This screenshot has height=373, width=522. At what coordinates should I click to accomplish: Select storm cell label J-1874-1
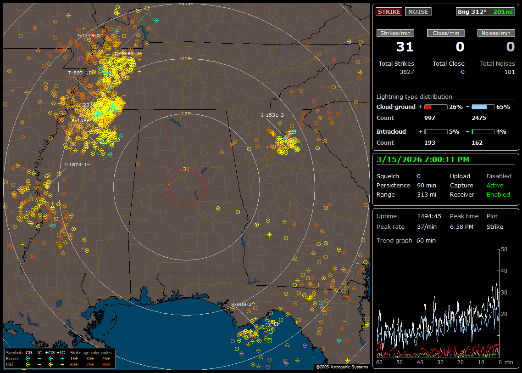[75, 164]
